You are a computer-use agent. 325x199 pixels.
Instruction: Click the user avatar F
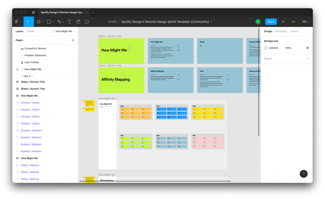click(x=258, y=22)
